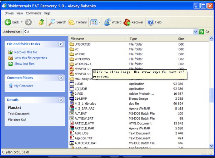Click the file list vertical scrollbar
Screen dimensions: 215x158
[x=212, y=95]
